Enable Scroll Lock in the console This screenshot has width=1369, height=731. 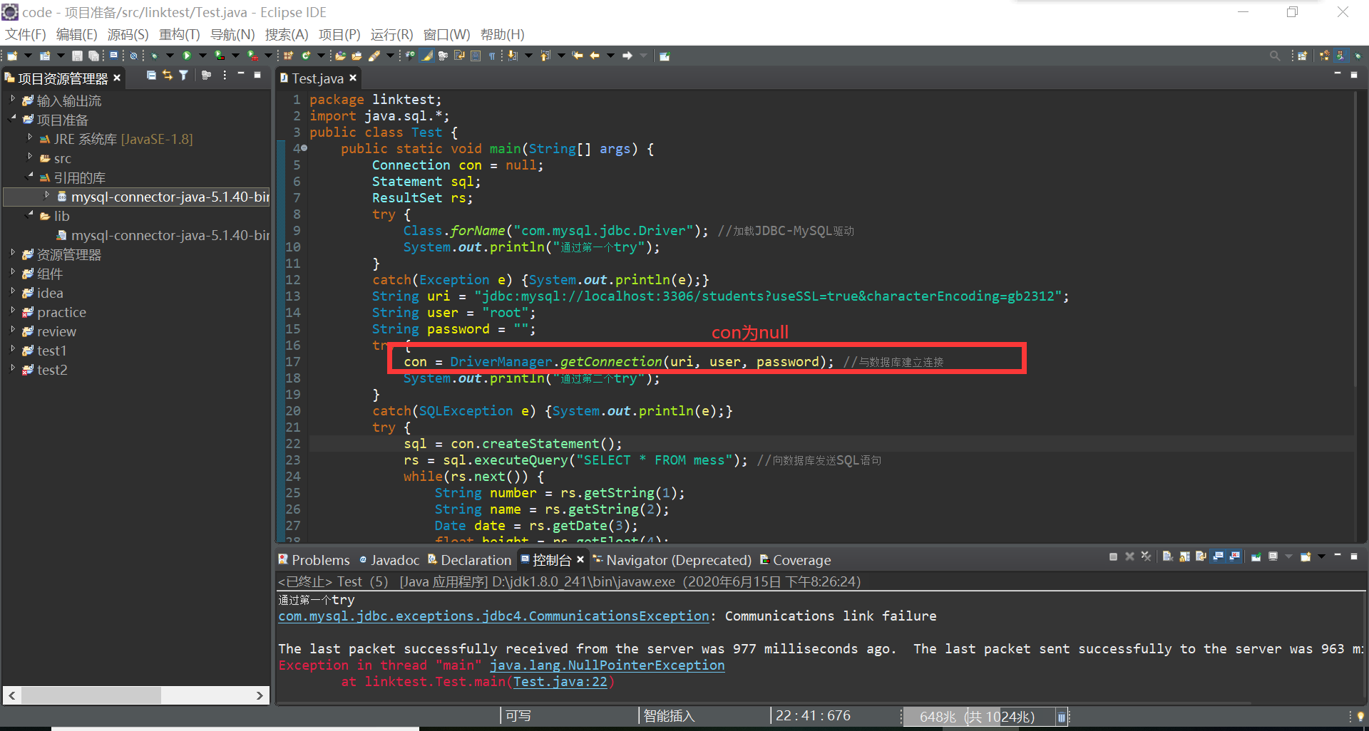pyautogui.click(x=1186, y=556)
